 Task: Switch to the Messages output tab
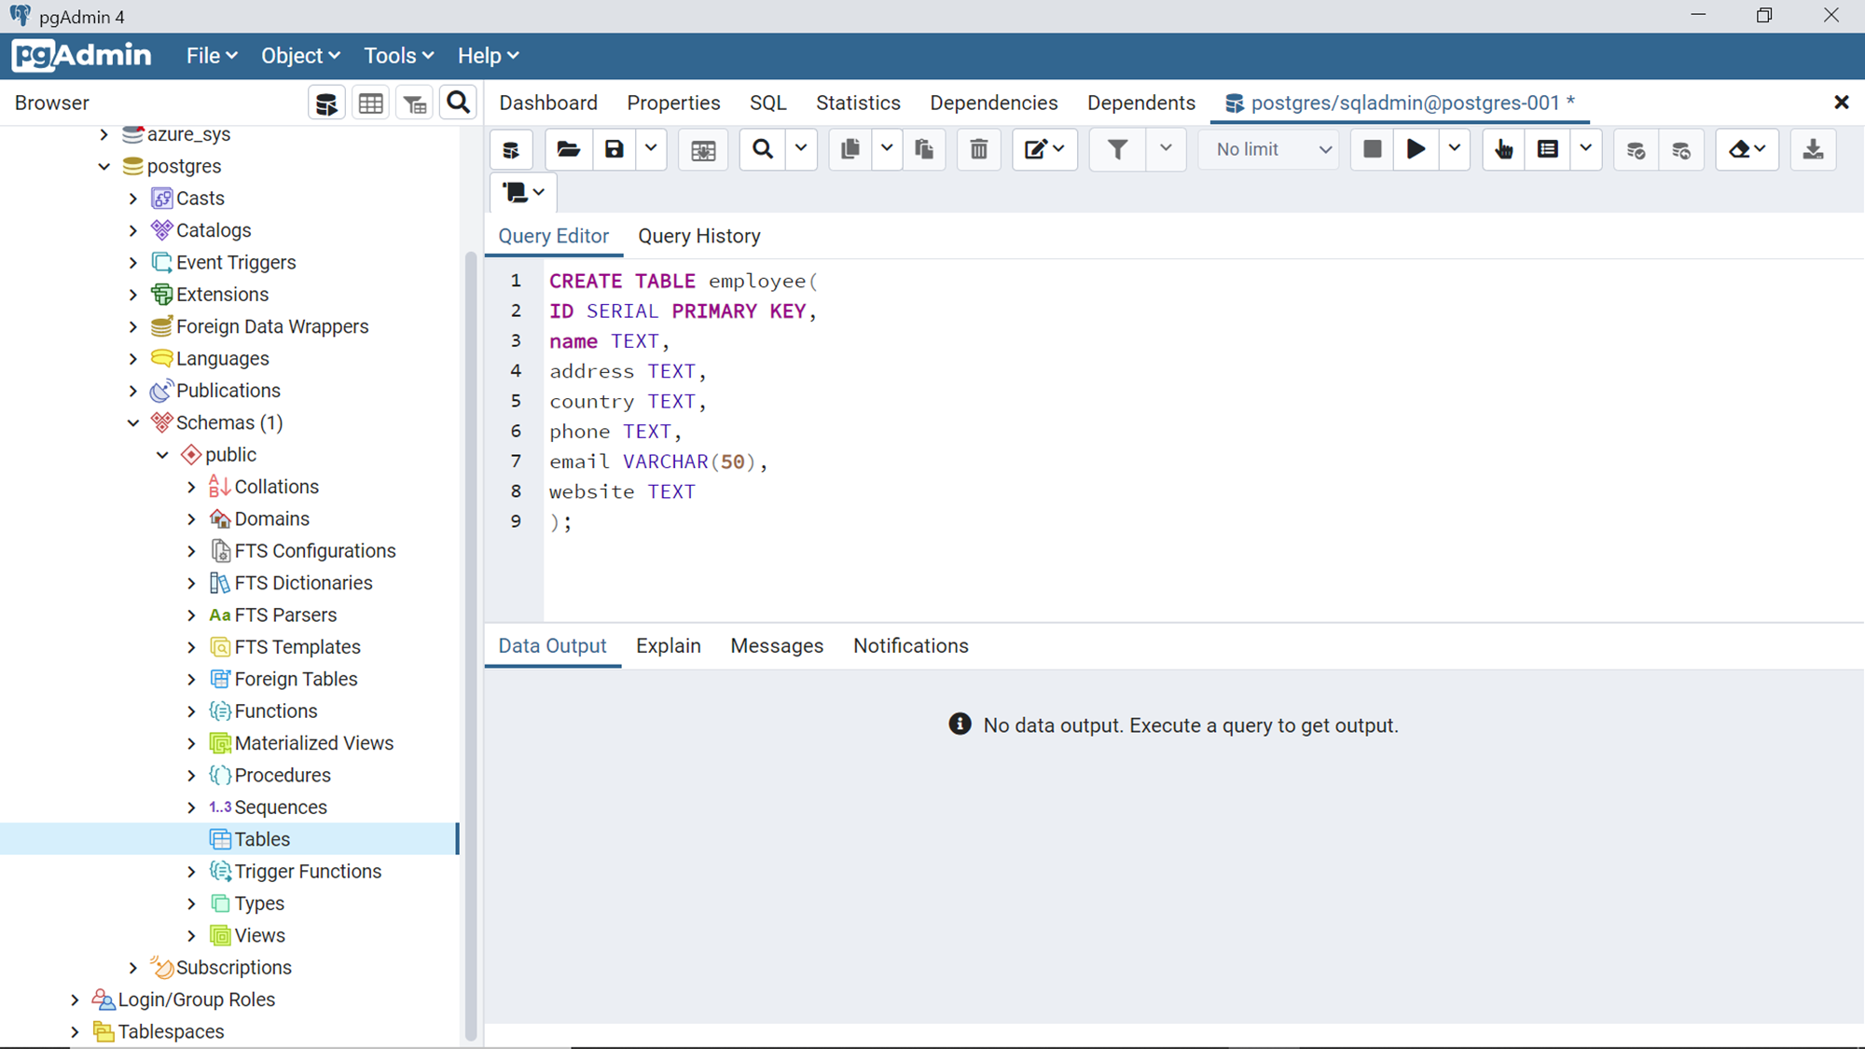tap(778, 645)
